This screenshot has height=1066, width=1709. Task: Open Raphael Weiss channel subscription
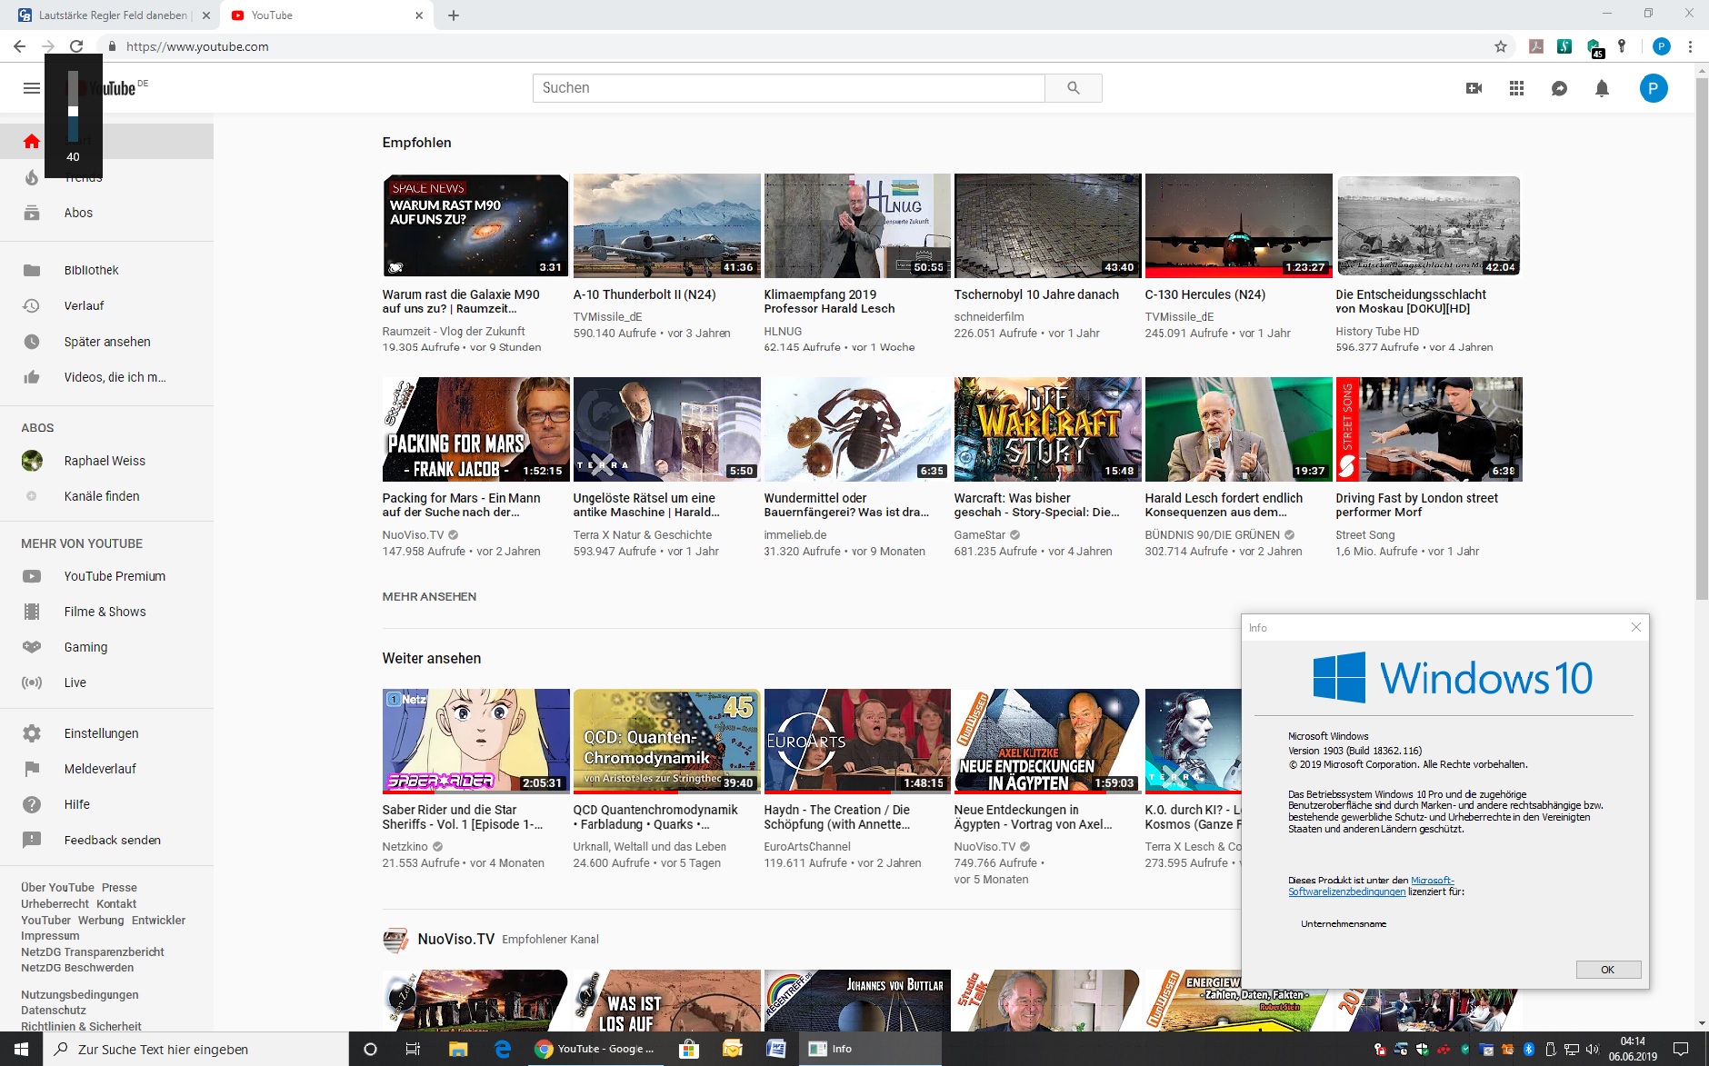[x=106, y=461]
